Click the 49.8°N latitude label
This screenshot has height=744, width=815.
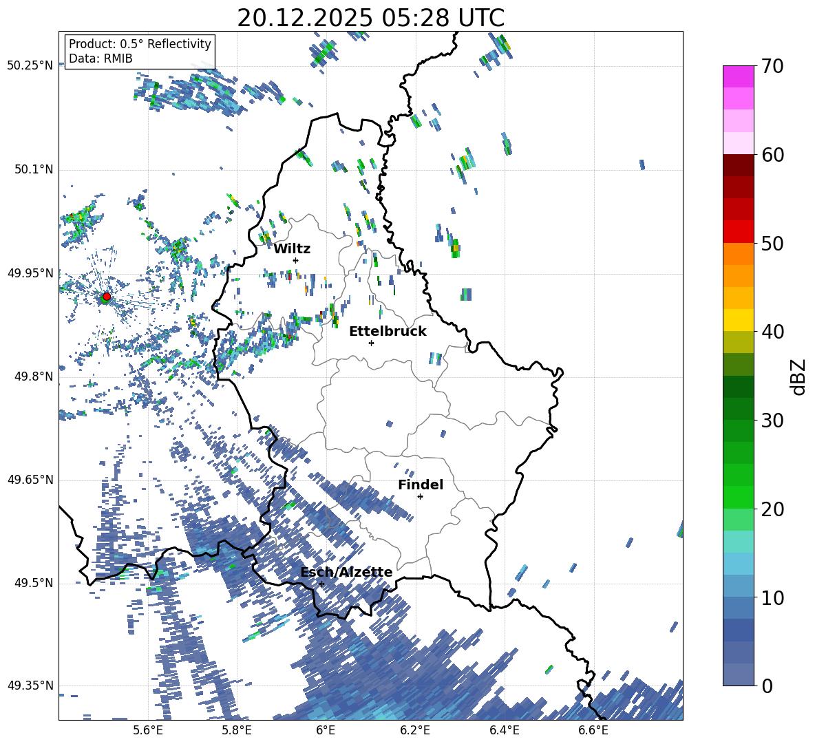click(34, 376)
